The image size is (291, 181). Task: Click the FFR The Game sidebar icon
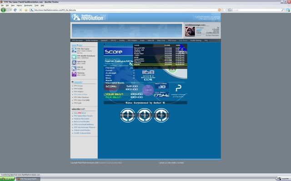[x=74, y=51]
